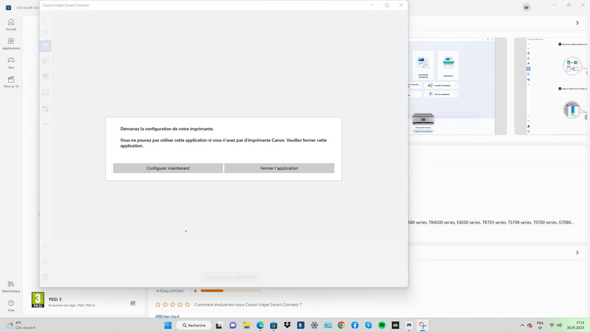Open Dropbox from taskbar
Screen dimensions: 590x332
pyautogui.click(x=287, y=326)
